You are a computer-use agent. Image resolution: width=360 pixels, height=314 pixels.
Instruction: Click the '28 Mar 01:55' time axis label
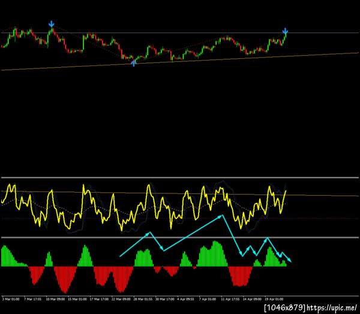pos(143,299)
